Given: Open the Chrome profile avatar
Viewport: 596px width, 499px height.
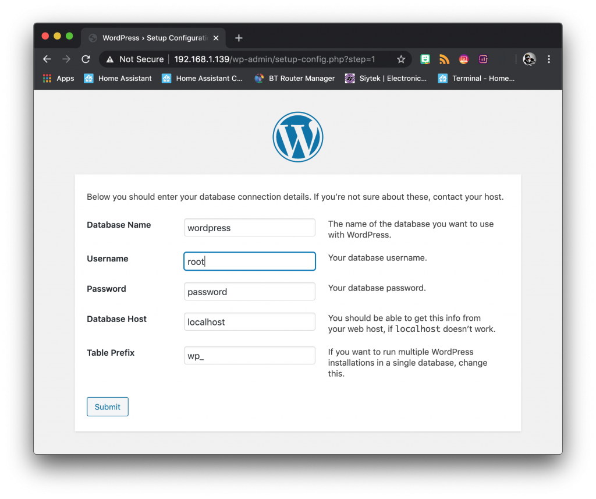Looking at the screenshot, I should tap(529, 59).
